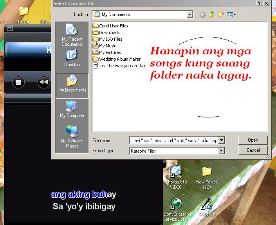
Task: Click the Cancel button
Action: tap(253, 150)
